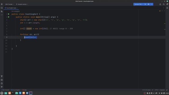Image resolution: width=169 pixels, height=95 pixels.
Task: Open Code With Me collaboration icon
Action: [160, 4]
